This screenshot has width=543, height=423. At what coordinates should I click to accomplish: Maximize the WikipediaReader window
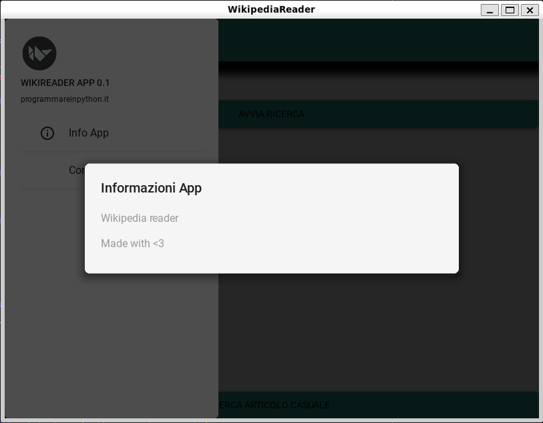point(510,10)
